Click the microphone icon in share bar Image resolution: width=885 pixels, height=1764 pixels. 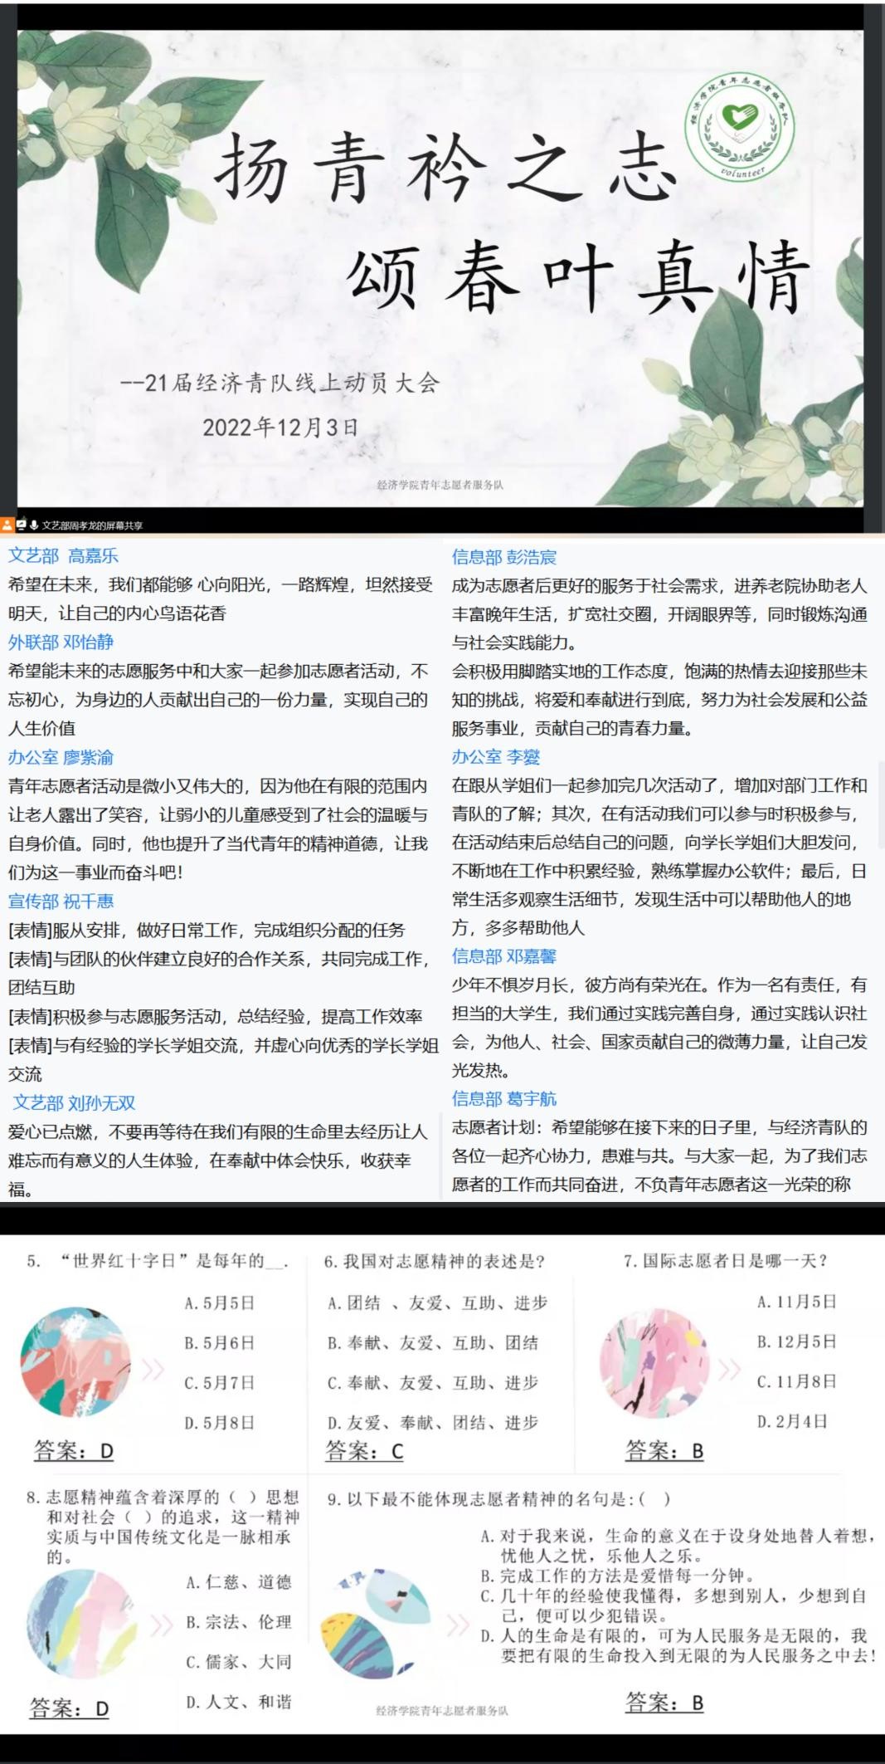pyautogui.click(x=34, y=525)
